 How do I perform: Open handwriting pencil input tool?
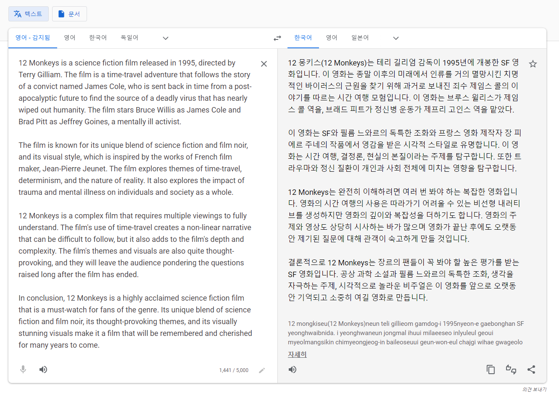point(262,370)
